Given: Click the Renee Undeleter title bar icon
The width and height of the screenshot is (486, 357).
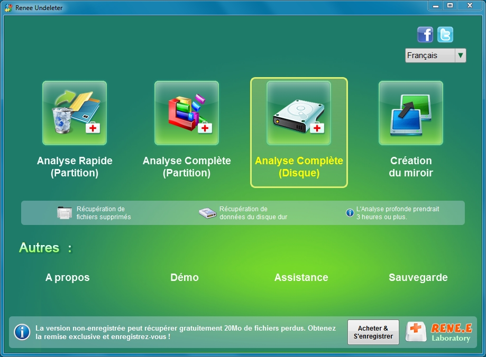Looking at the screenshot, I should [x=9, y=7].
